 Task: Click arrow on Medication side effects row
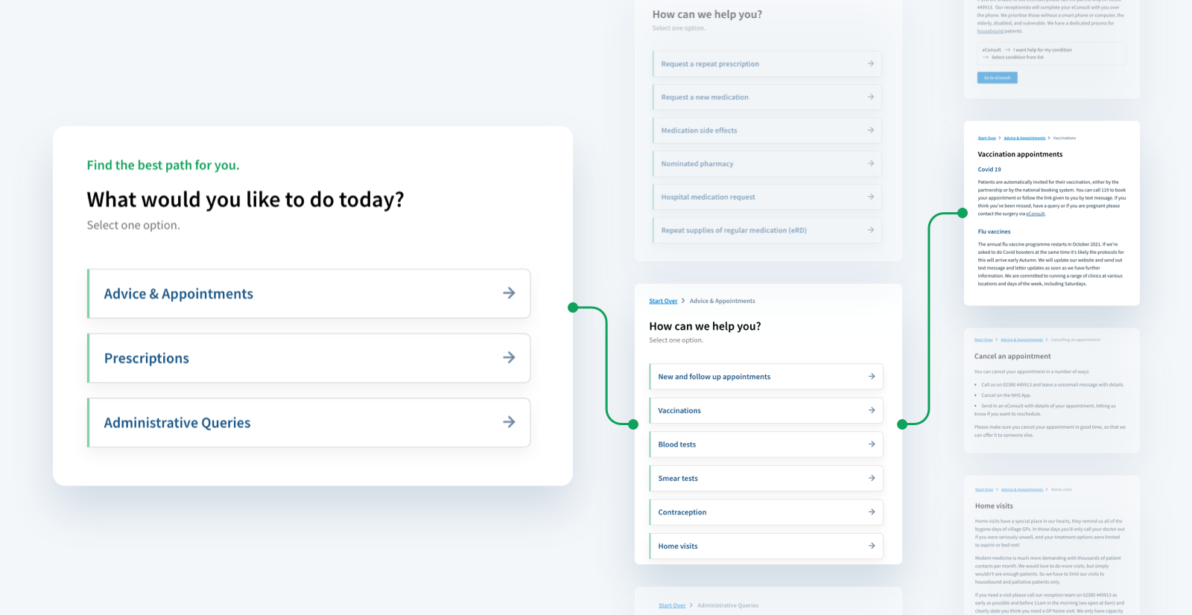(871, 130)
